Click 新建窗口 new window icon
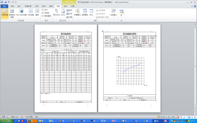This screenshot has width=197, height=123. 77,12
